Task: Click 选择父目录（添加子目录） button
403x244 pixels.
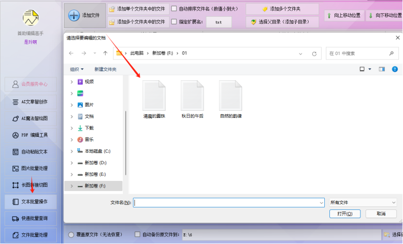Action: pos(282,22)
